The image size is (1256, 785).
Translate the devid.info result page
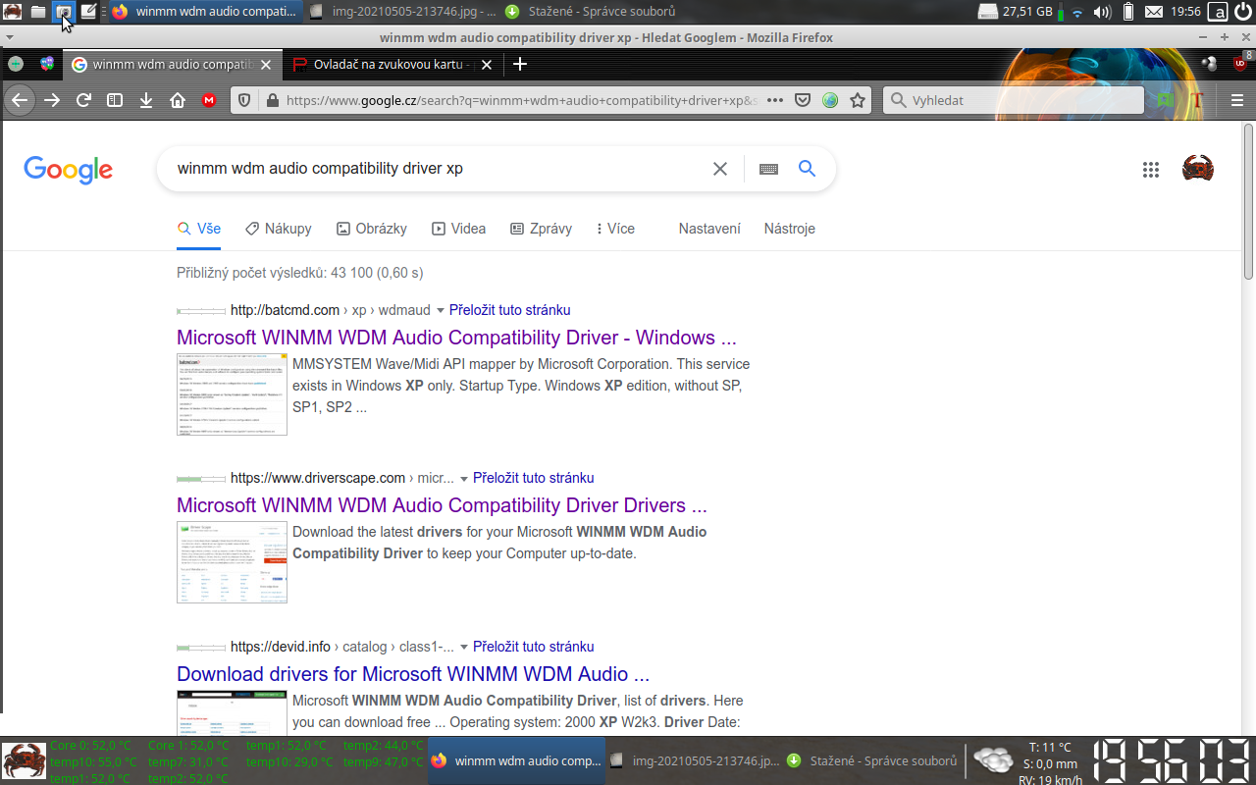533,647
